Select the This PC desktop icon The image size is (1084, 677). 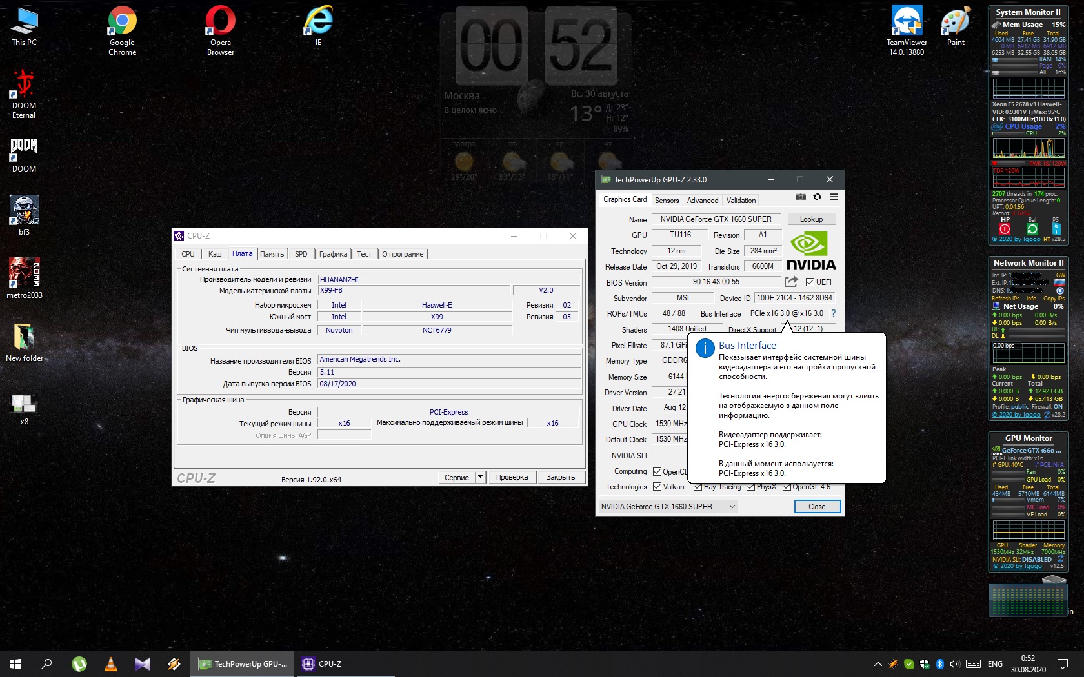tap(24, 27)
